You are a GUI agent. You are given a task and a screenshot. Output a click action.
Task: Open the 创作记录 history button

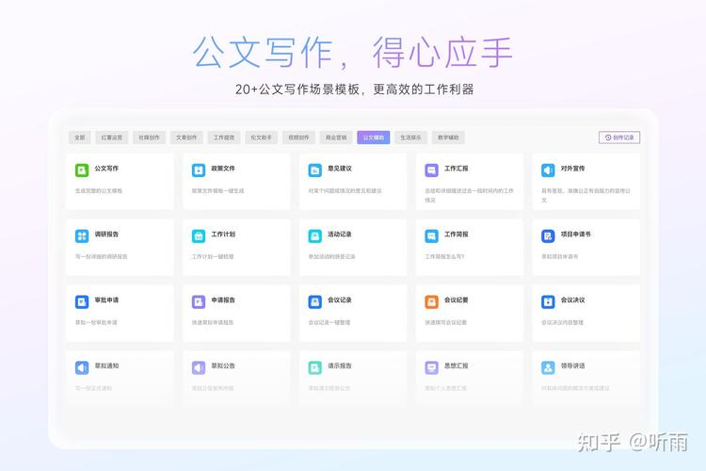[619, 138]
